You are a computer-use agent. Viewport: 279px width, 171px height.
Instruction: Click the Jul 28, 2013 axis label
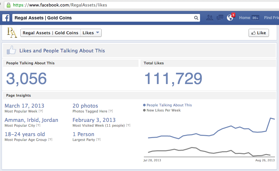coord(152,160)
